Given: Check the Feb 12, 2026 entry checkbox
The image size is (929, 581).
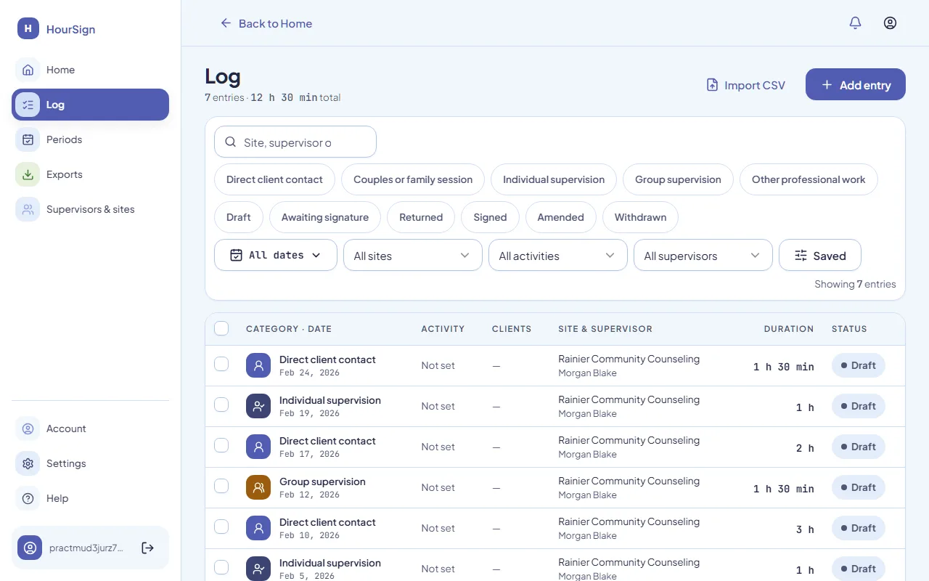Looking at the screenshot, I should (221, 486).
